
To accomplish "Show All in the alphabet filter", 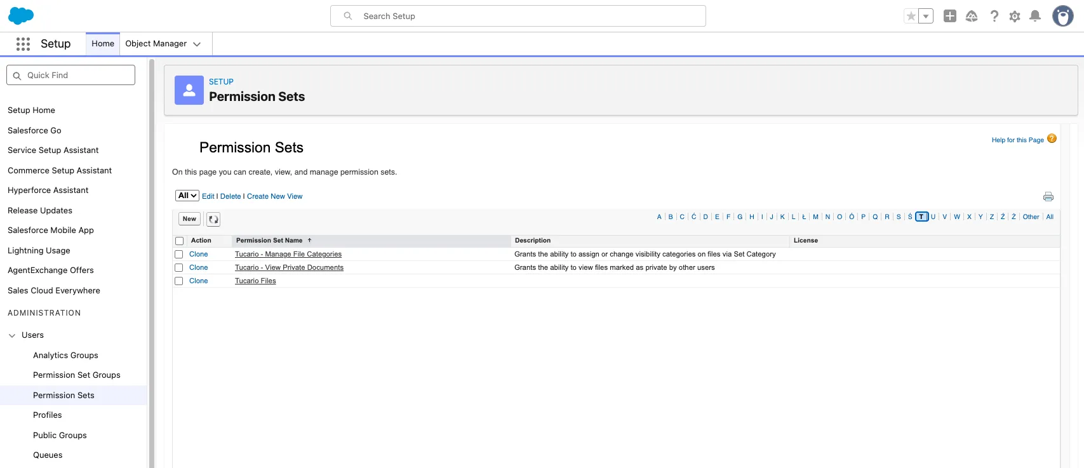I will click(x=1050, y=217).
